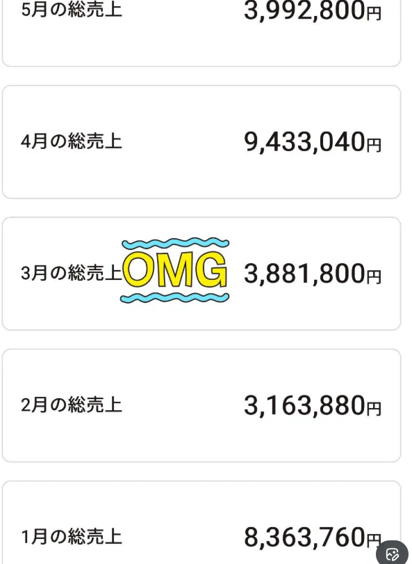
Task: Click the 8,363,760円 amount
Action: 313,538
